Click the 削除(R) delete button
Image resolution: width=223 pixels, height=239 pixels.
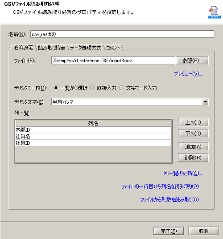click(x=193, y=158)
